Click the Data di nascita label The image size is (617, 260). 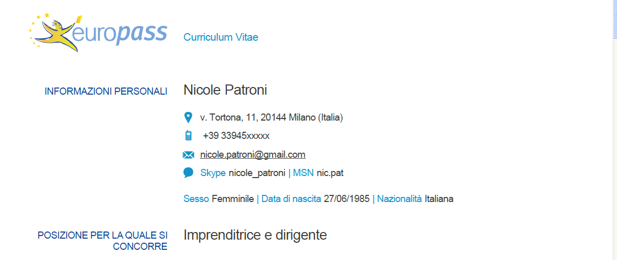[291, 199]
